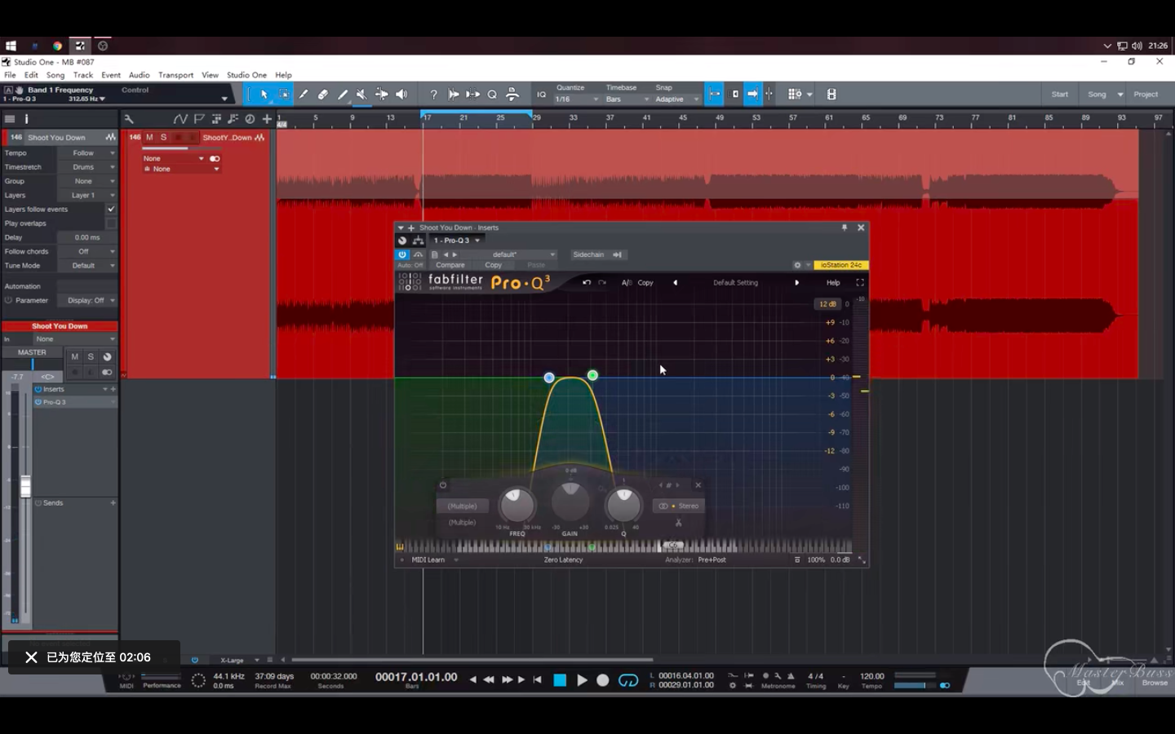Click Compare button in Pro-Q header
The image size is (1175, 734).
pyautogui.click(x=450, y=265)
